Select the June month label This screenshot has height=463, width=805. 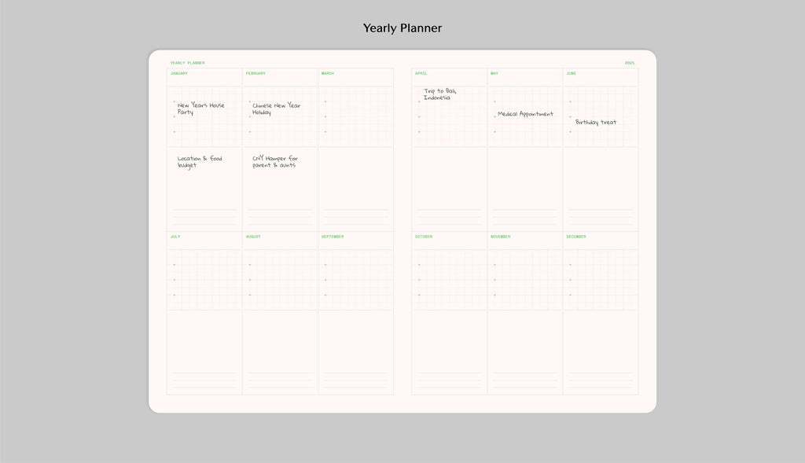572,73
